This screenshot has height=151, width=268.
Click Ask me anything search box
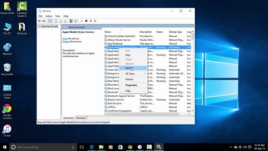click(x=43, y=147)
